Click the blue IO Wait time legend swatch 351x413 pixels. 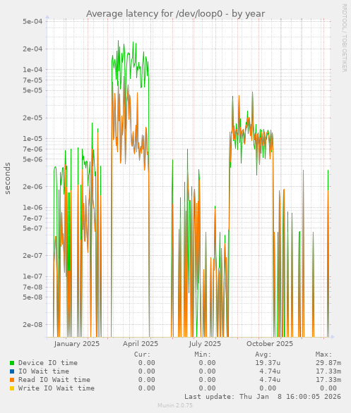(x=12, y=371)
